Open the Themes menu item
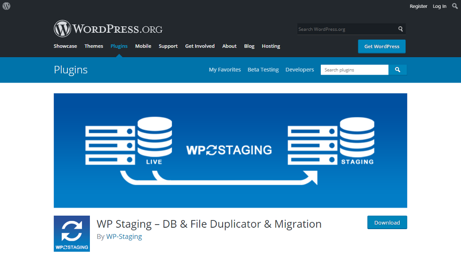This screenshot has height=260, width=461. (94, 46)
